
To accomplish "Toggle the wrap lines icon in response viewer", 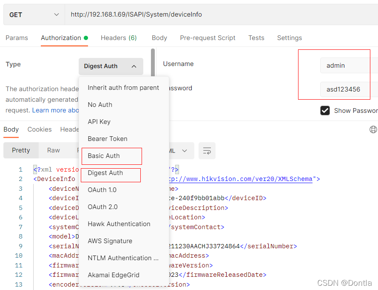I will (207, 151).
